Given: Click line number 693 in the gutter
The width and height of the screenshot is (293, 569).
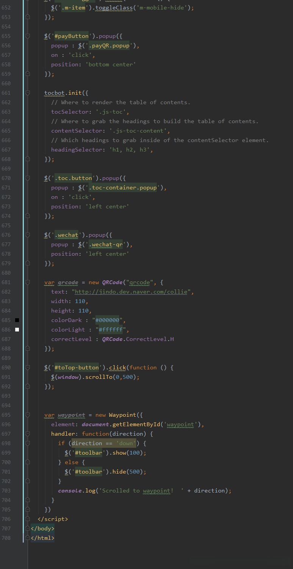Looking at the screenshot, I should 6,396.
